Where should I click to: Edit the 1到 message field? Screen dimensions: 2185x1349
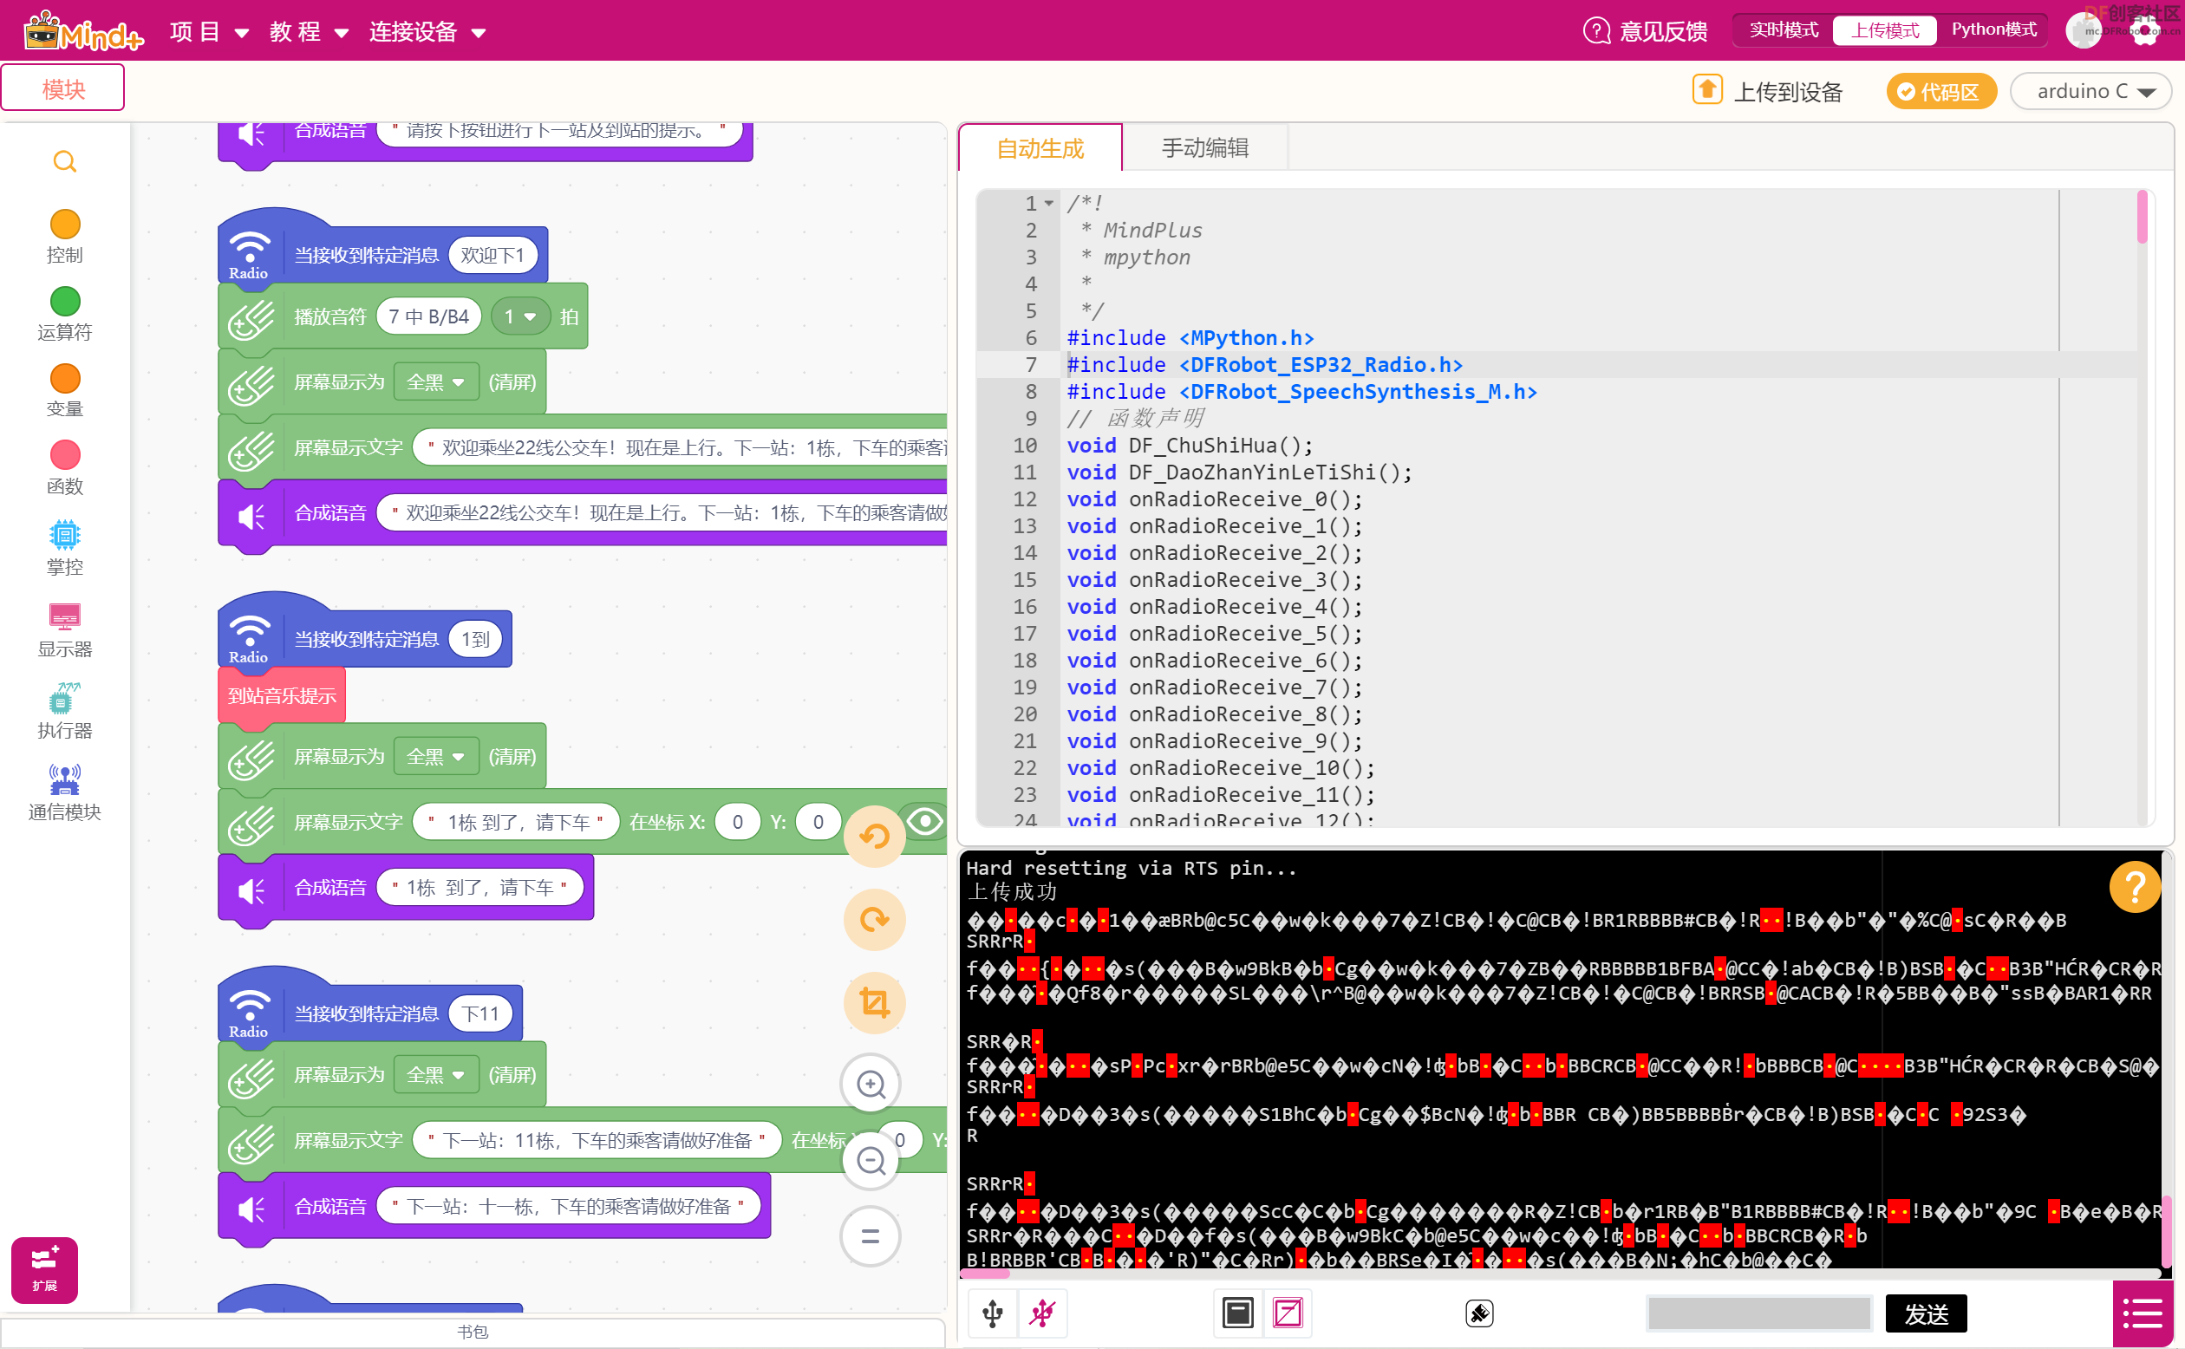[475, 639]
